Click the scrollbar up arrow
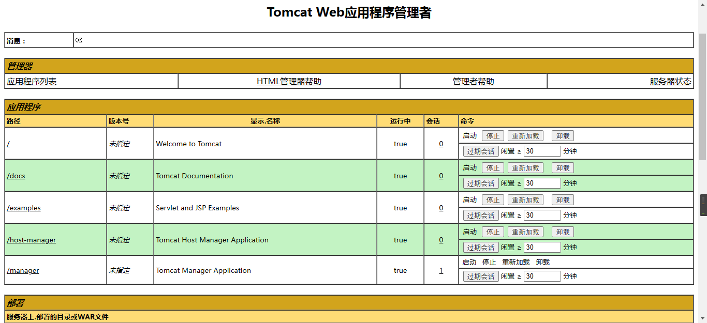This screenshot has width=707, height=323. [x=702, y=4]
